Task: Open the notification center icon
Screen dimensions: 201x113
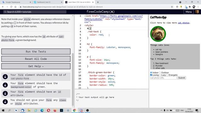Action: pyautogui.click(x=197, y=110)
